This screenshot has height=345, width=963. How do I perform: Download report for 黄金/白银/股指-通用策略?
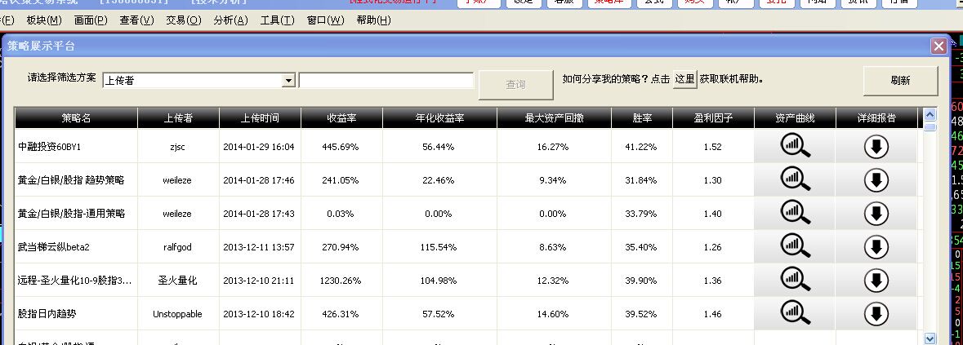pyautogui.click(x=876, y=214)
